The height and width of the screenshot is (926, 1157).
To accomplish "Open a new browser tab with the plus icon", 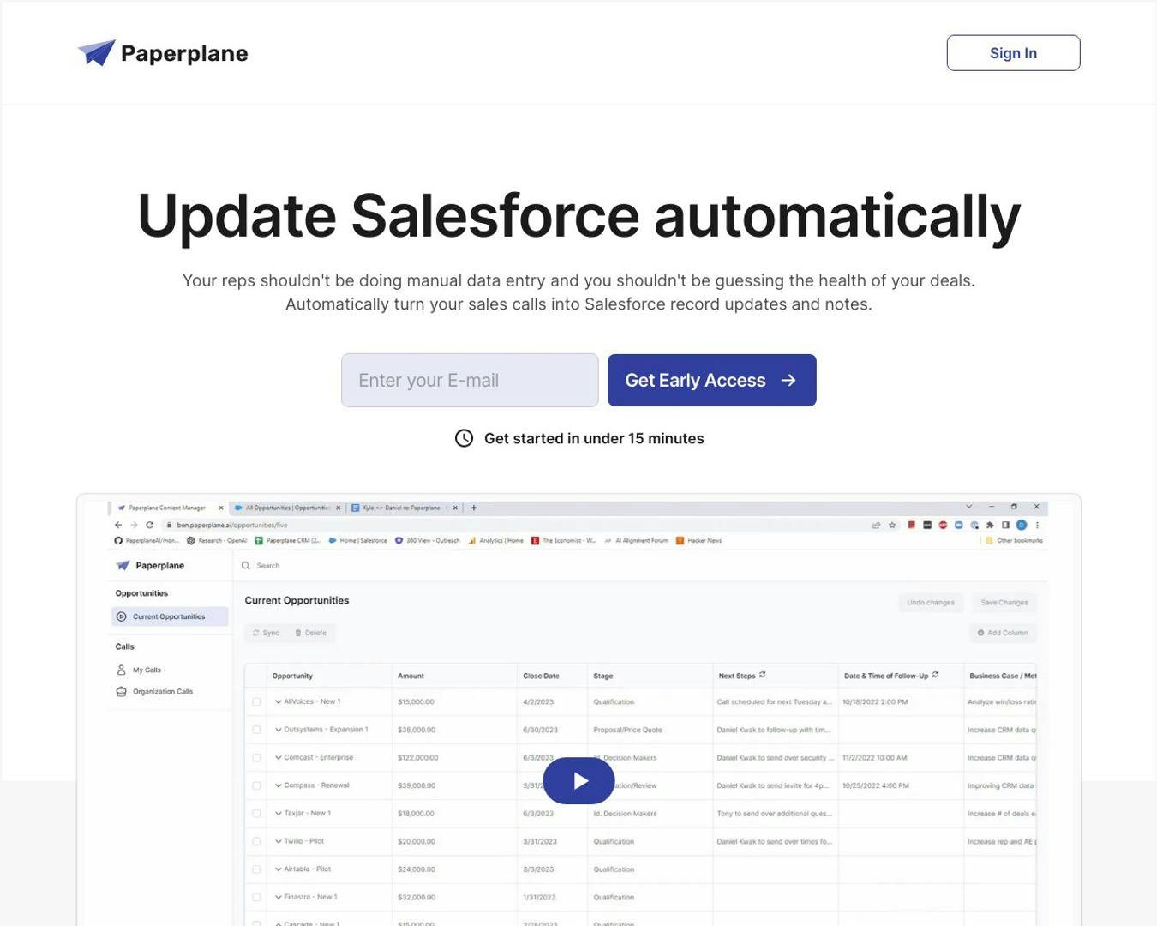I will click(474, 508).
